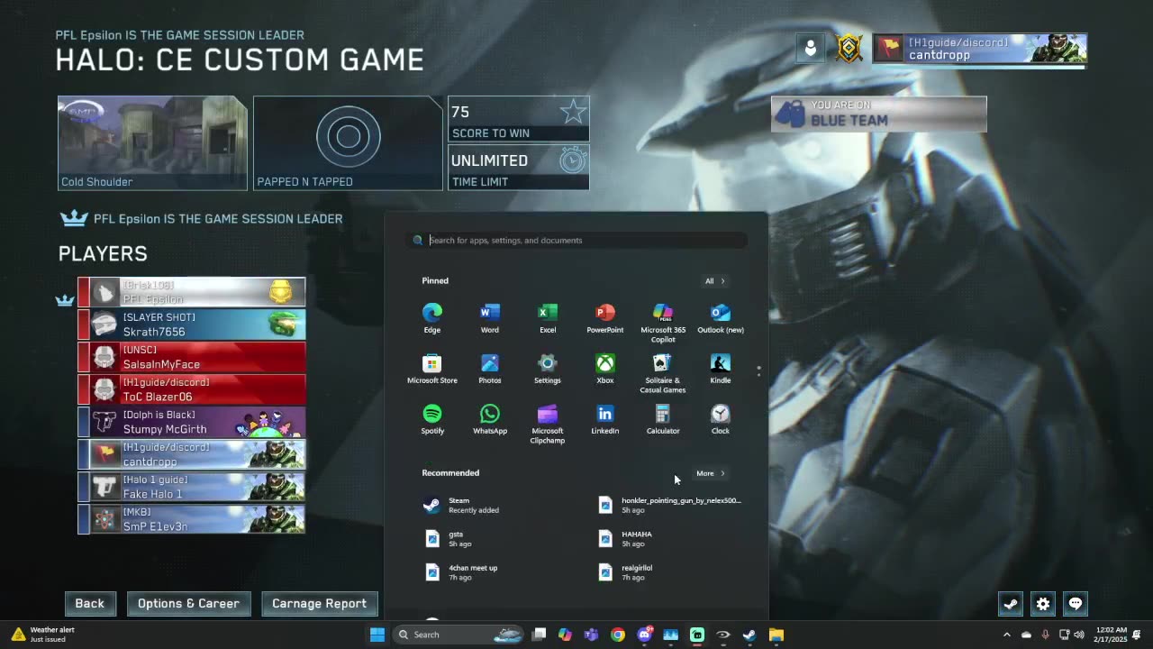Open honkler_pointing_gun recommended file
The image size is (1153, 649).
pos(671,506)
